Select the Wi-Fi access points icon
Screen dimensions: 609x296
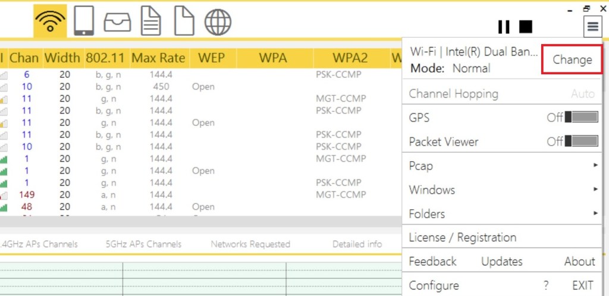(50, 21)
